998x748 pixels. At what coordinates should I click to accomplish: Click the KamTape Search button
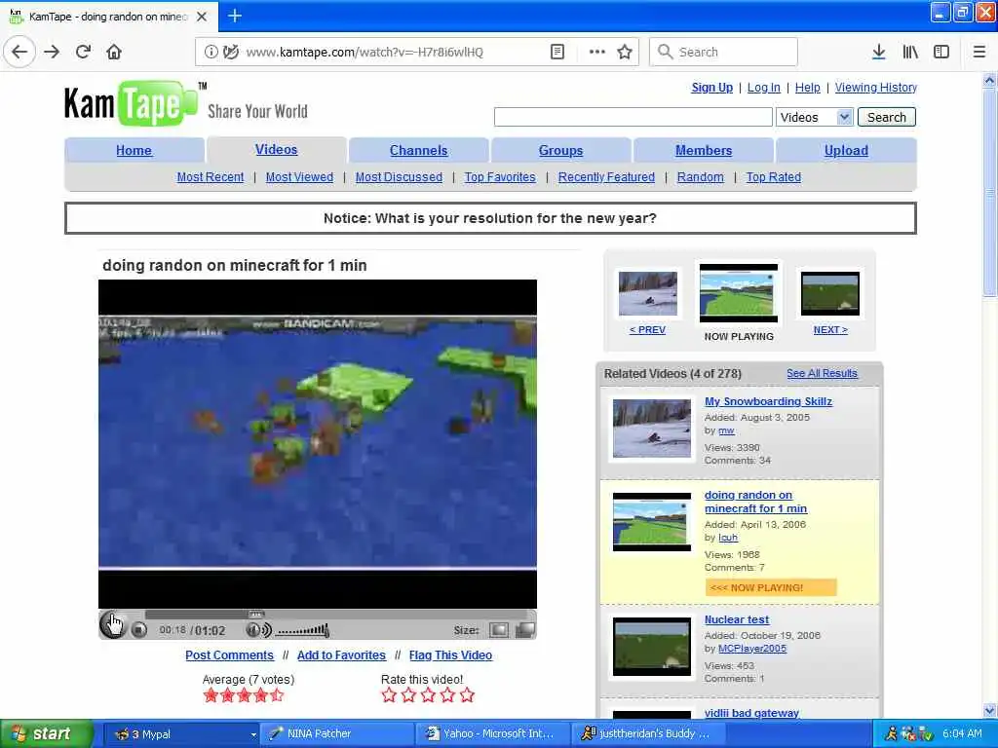(x=887, y=117)
